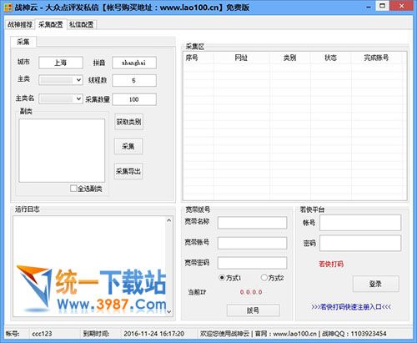Click the 城市 input field with 上海
The height and width of the screenshot is (343, 417).
tap(61, 63)
